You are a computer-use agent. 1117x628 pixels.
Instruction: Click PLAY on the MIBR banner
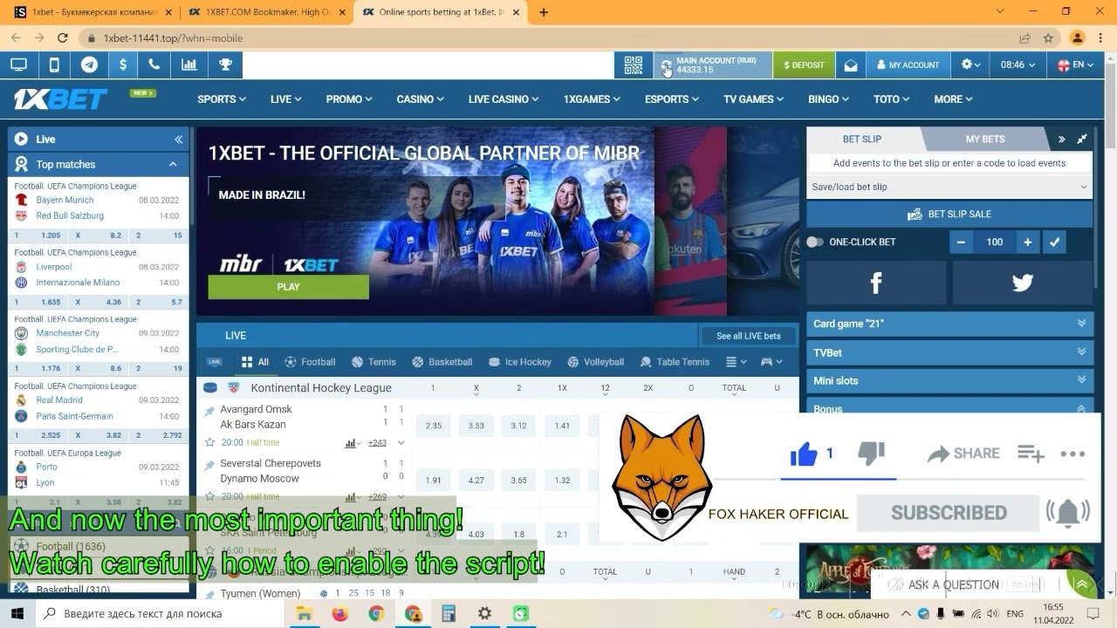coord(288,287)
